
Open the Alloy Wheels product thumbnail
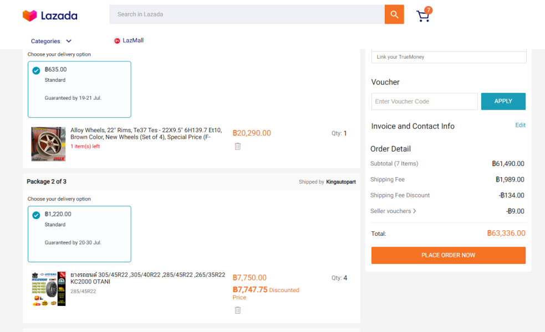(48, 144)
